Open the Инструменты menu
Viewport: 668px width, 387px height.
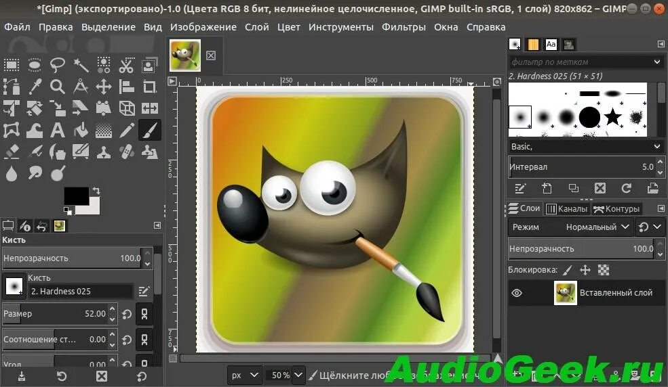[x=341, y=27]
